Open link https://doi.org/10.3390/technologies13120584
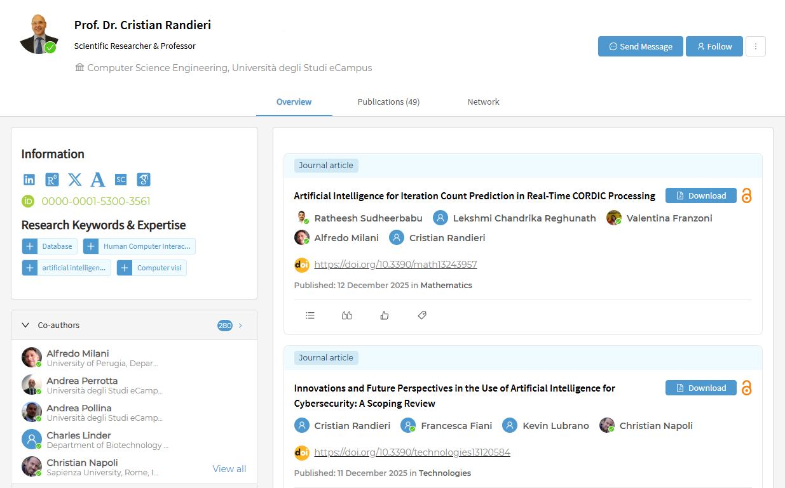The height and width of the screenshot is (488, 785). click(x=412, y=452)
